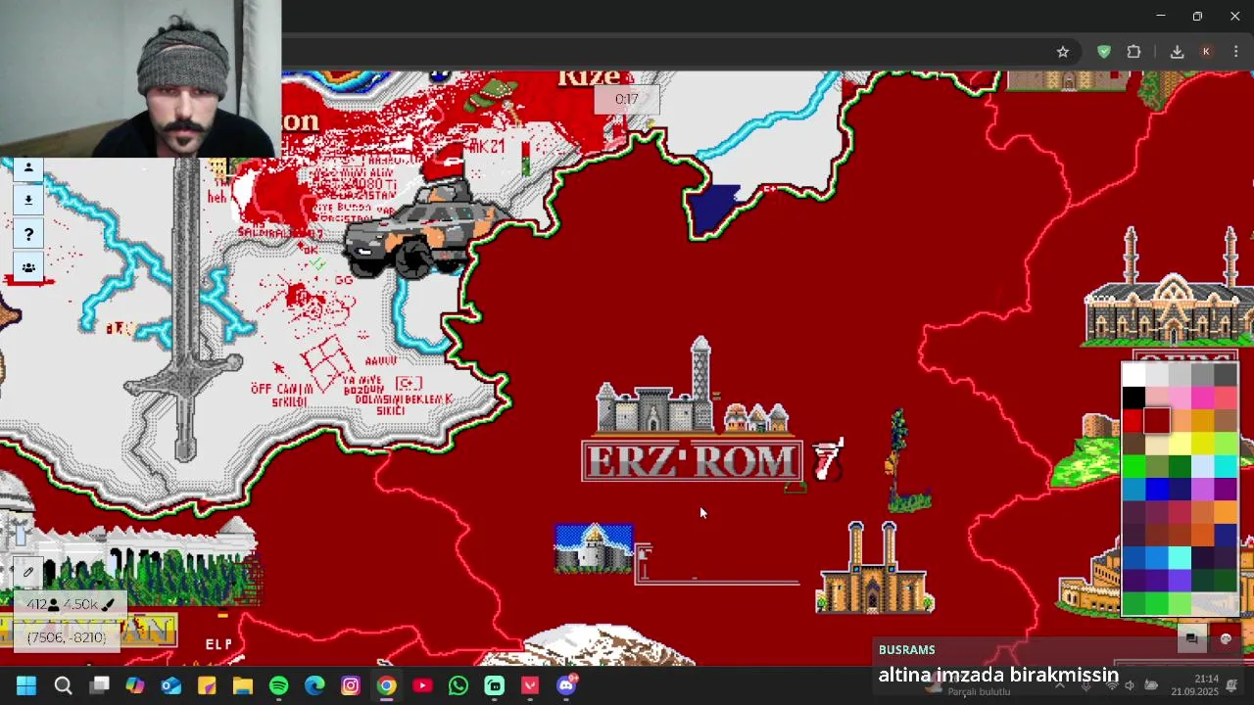Pick the selected dark red swatch
Screen dimensions: 1254x705
coord(1157,421)
